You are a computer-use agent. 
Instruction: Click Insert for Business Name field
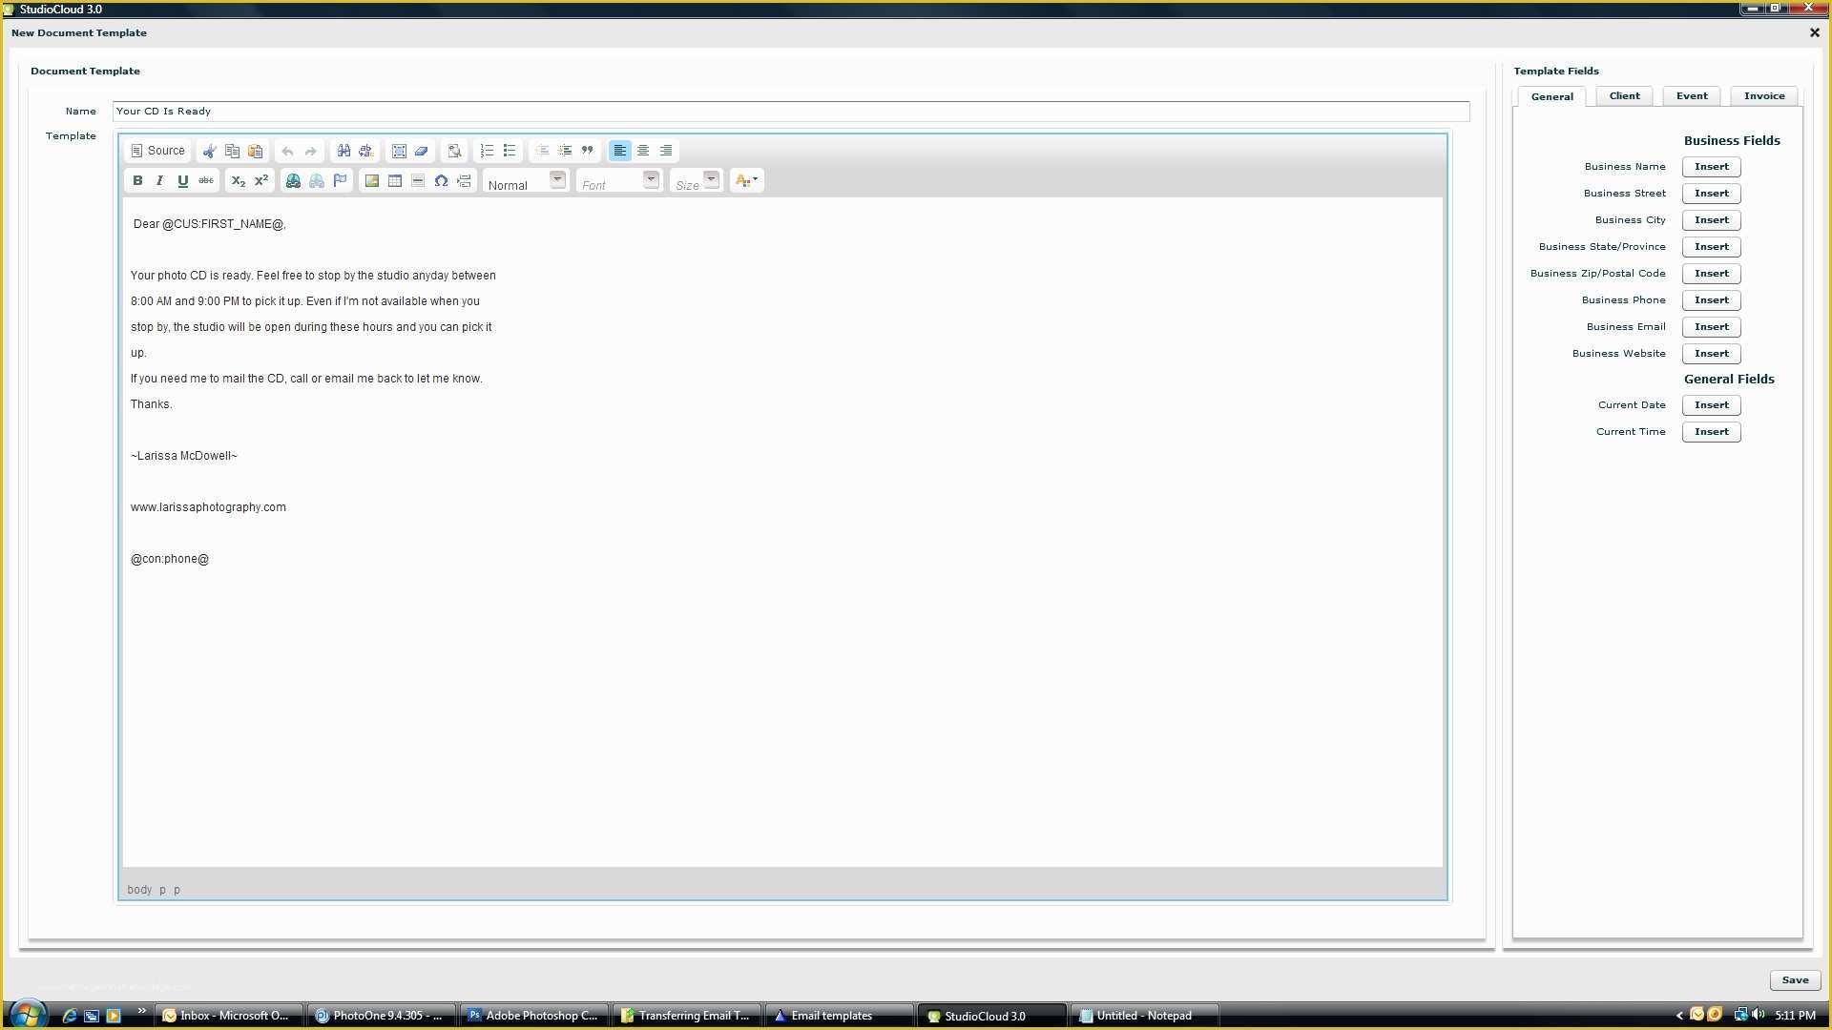point(1711,165)
